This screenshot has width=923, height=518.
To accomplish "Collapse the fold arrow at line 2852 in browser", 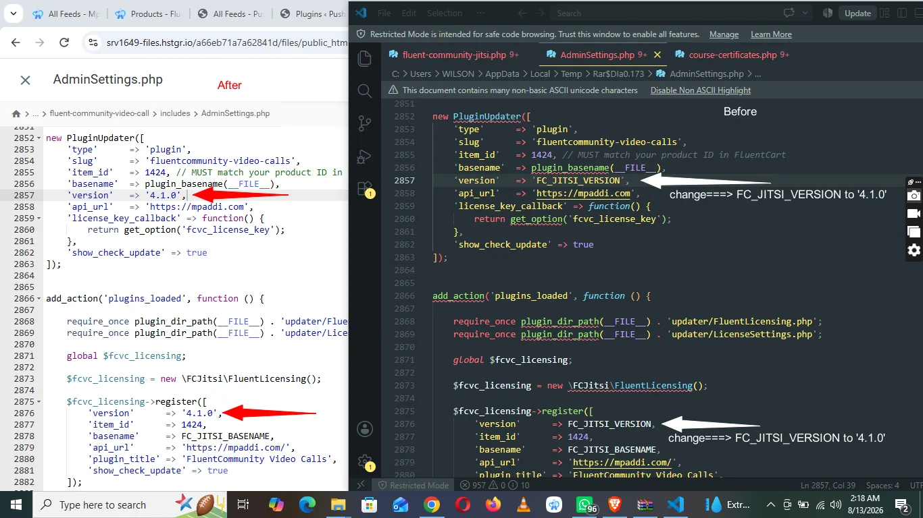I will click(39, 138).
